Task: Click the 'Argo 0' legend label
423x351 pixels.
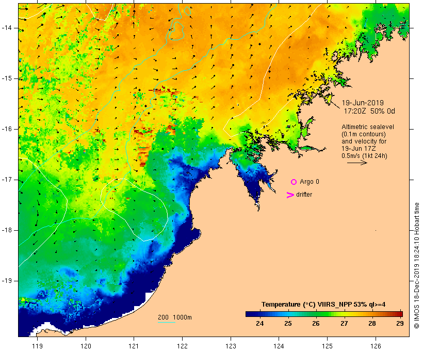Action: pyautogui.click(x=310, y=182)
